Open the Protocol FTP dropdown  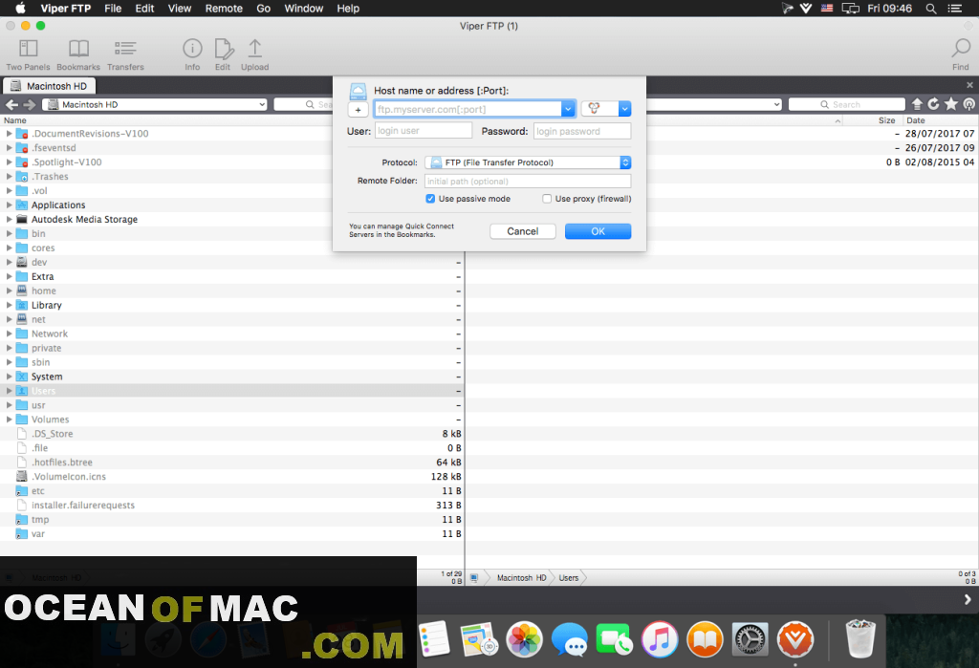click(x=528, y=163)
